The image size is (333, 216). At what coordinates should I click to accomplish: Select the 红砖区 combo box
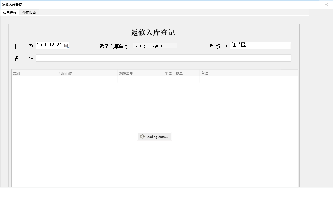click(x=259, y=46)
